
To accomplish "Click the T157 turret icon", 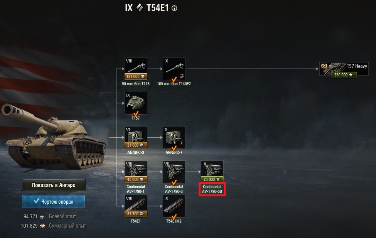I will coord(136,103).
